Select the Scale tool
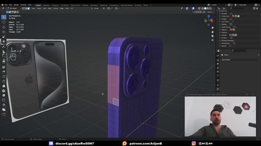Viewport: 261px width, 146px height. 4,37
